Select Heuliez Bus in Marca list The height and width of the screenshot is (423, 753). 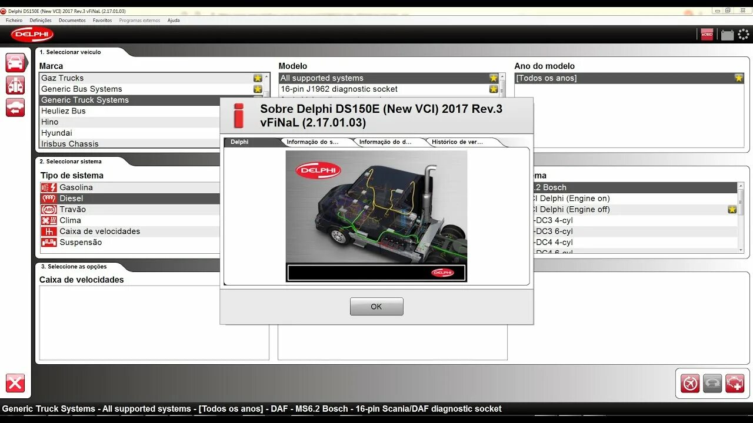pyautogui.click(x=129, y=111)
